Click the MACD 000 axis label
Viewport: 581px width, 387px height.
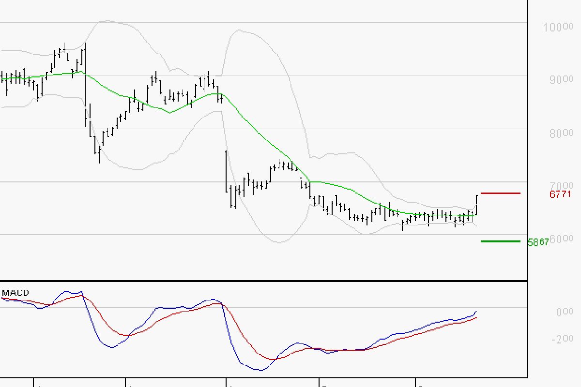click(565, 312)
